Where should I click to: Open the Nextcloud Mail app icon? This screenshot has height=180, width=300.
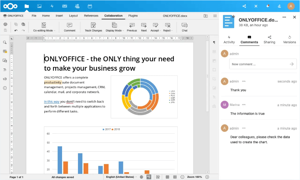point(65,6)
